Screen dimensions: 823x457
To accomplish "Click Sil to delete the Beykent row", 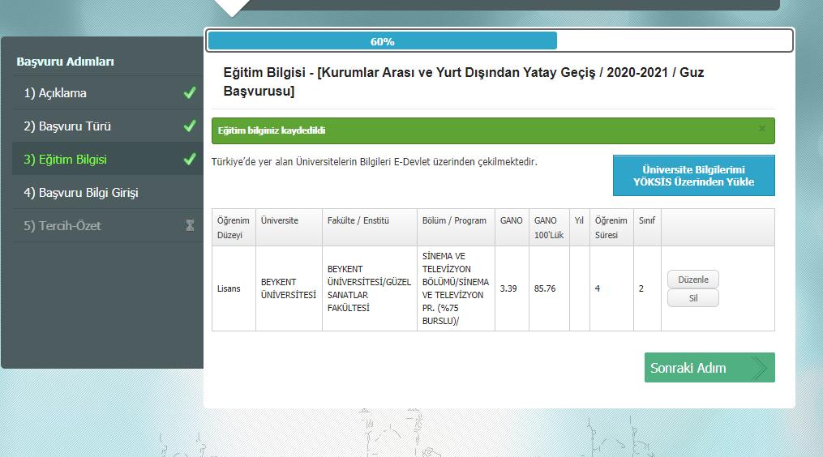I will tap(692, 298).
